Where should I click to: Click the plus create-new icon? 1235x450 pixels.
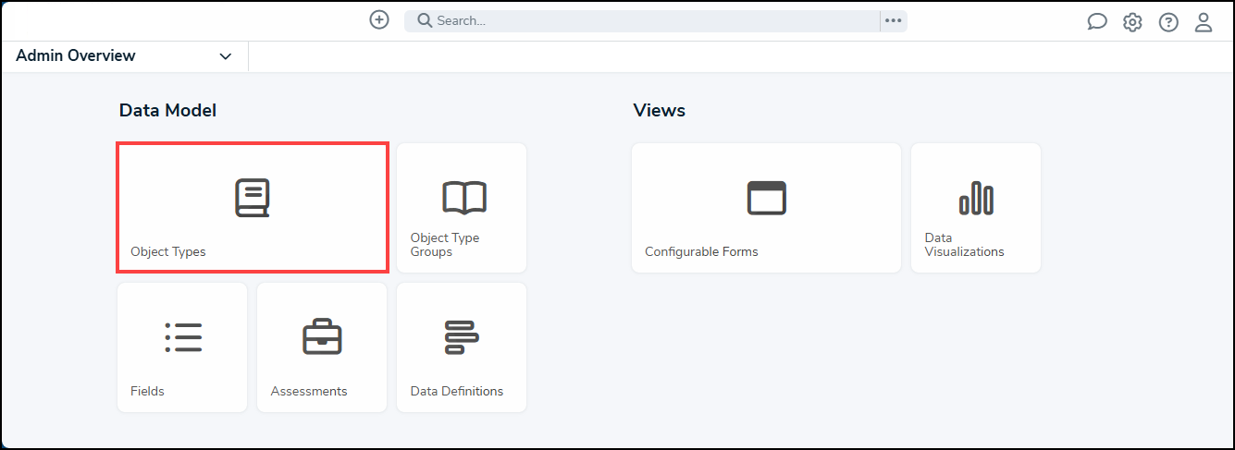click(379, 20)
